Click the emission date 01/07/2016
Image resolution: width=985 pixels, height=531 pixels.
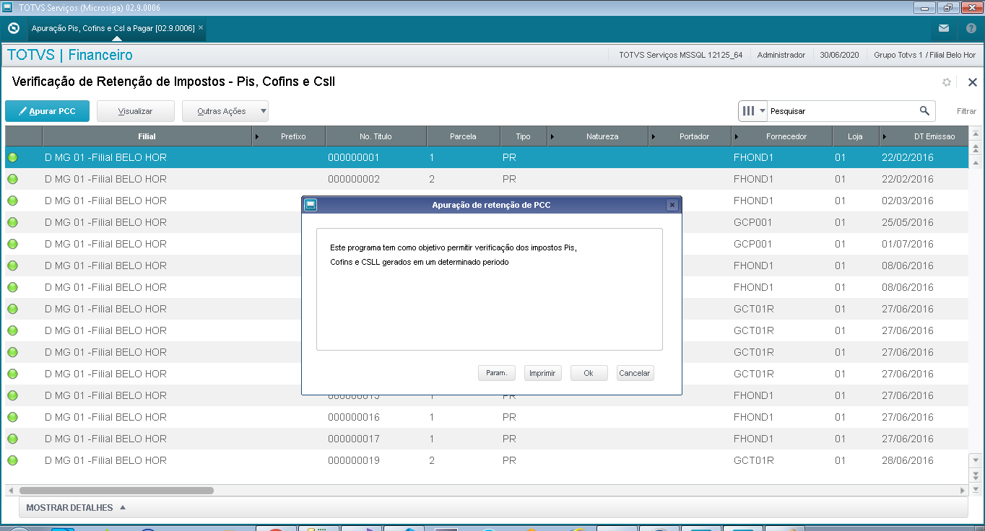pyautogui.click(x=907, y=244)
